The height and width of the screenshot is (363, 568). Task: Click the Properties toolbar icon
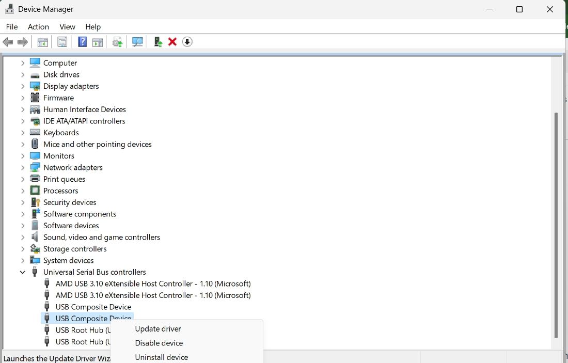coord(62,42)
